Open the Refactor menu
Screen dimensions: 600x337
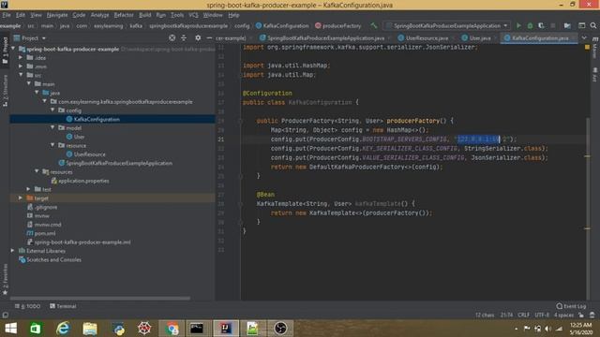(x=124, y=15)
